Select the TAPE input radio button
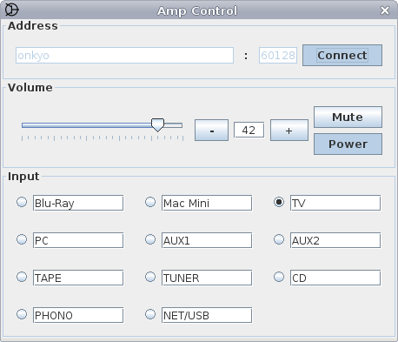This screenshot has height=342, width=398. tap(22, 277)
